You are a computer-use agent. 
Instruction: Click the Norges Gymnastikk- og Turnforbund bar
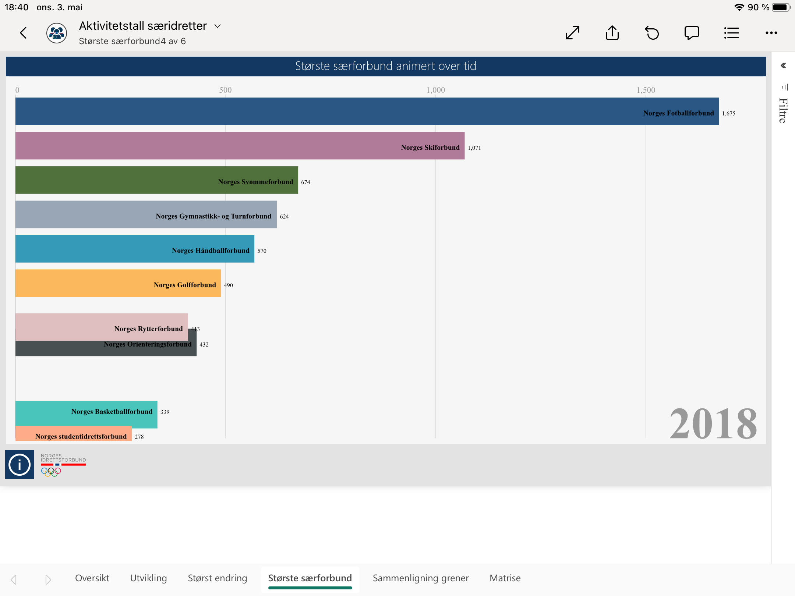tap(146, 214)
